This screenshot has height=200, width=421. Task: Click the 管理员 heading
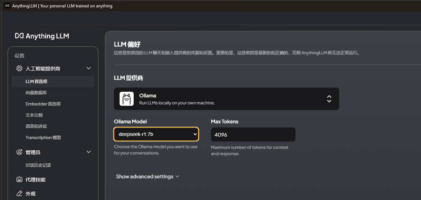(33, 152)
